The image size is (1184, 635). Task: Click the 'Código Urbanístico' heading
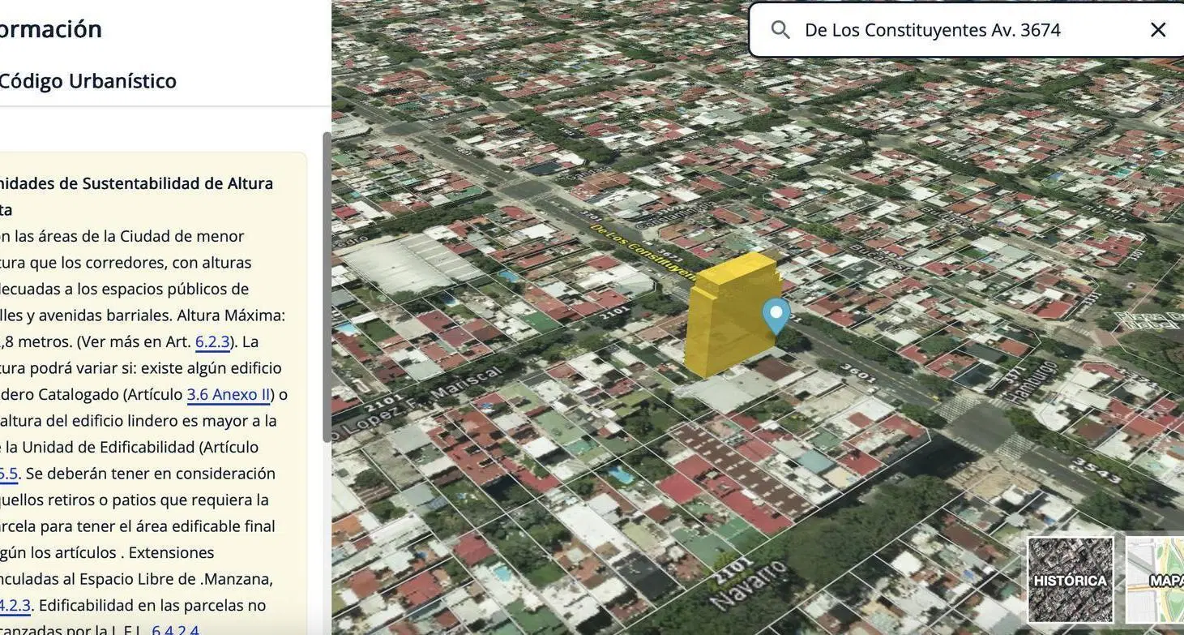[87, 81]
